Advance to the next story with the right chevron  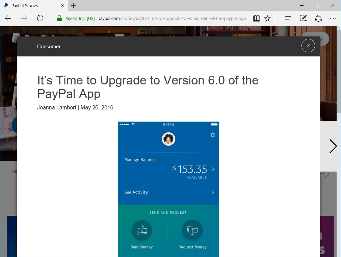tap(333, 146)
